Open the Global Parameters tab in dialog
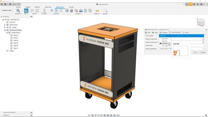This screenshot has height=117, width=208. pos(175,32)
